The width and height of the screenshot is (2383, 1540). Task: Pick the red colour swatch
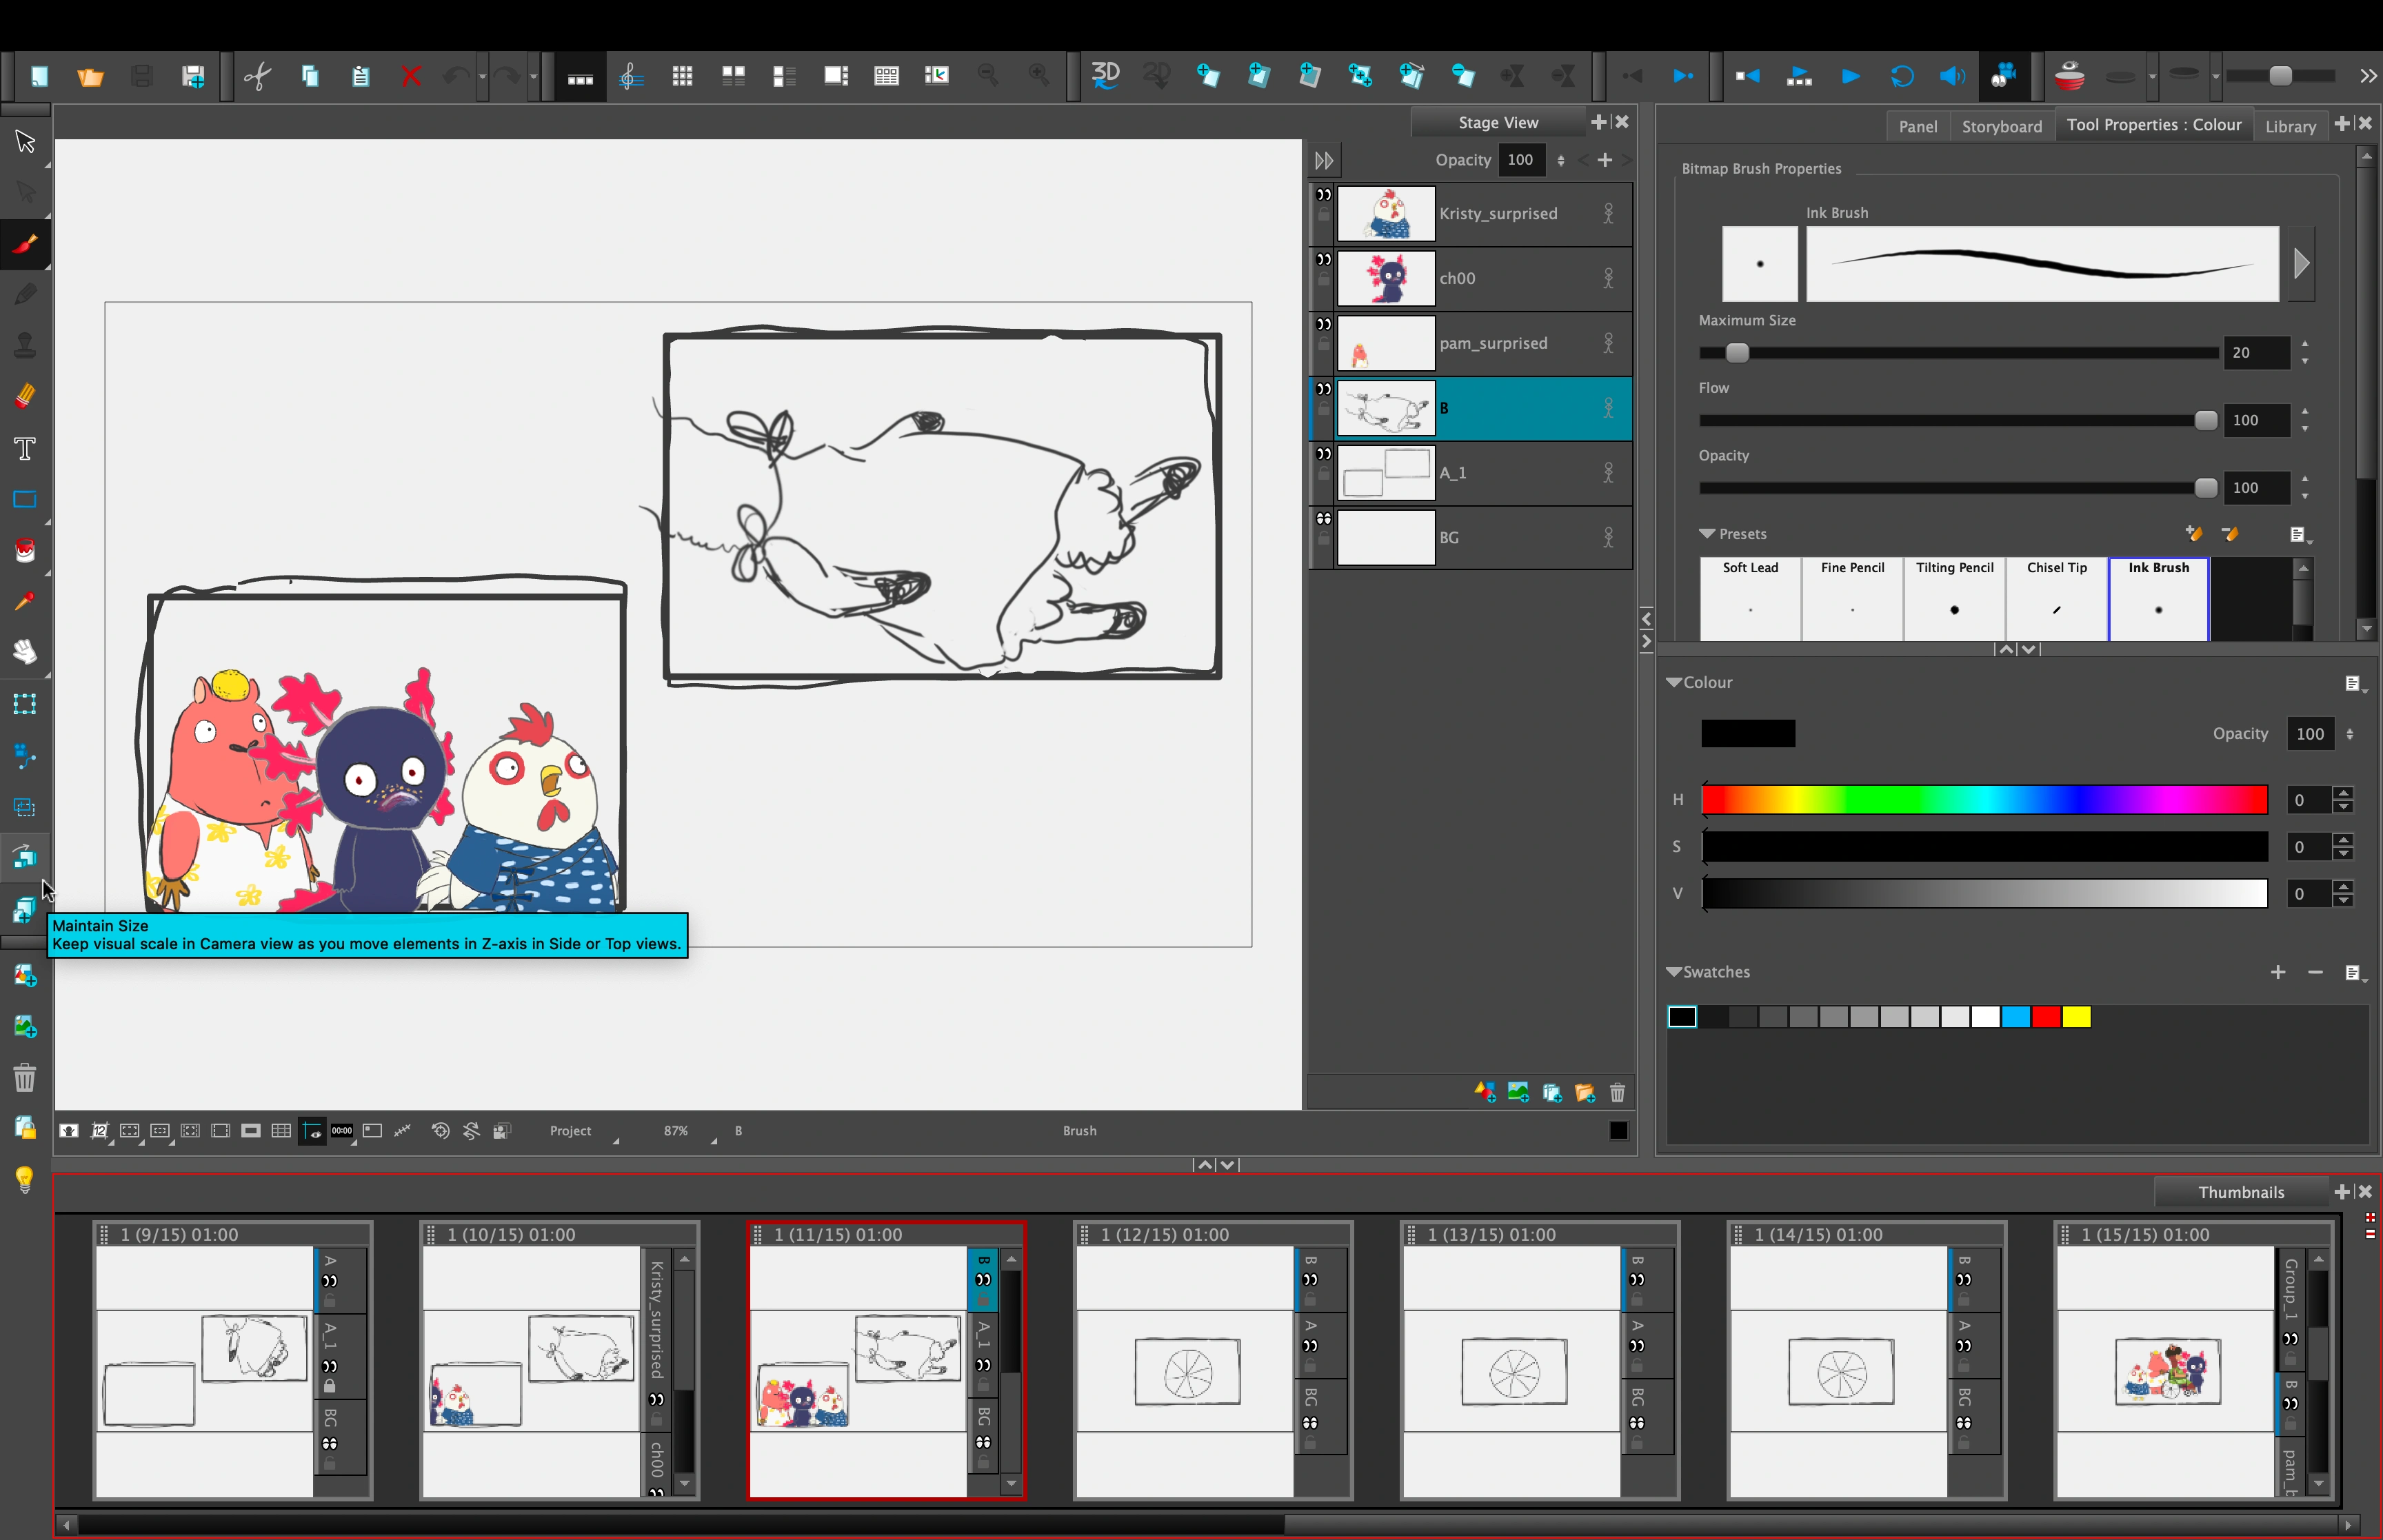(x=2046, y=1017)
